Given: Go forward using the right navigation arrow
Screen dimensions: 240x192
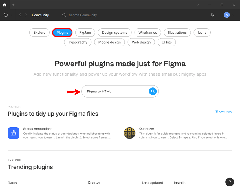Looking at the screenshot, I should coord(26,15).
